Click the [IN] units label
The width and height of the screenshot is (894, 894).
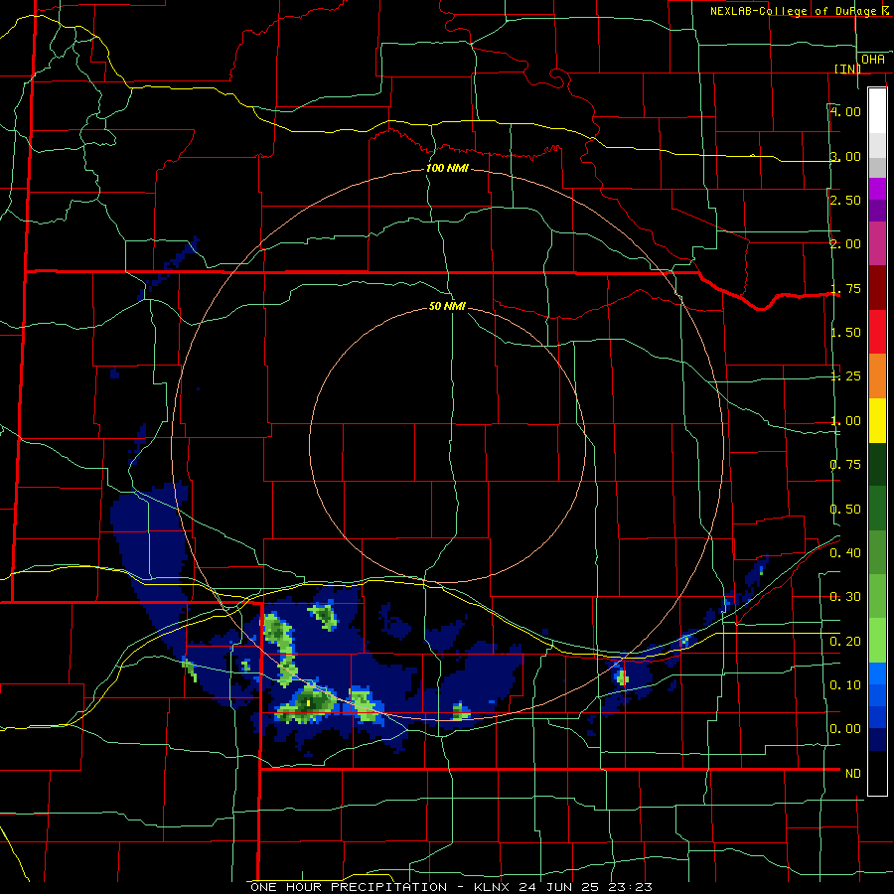(848, 69)
